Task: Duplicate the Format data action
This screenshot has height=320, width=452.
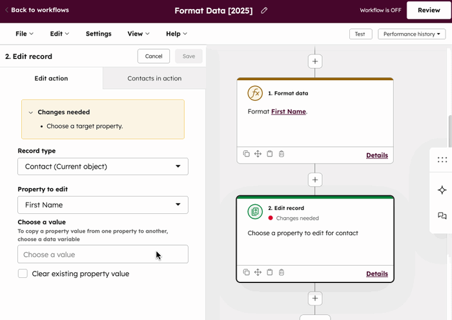Action: [246, 154]
